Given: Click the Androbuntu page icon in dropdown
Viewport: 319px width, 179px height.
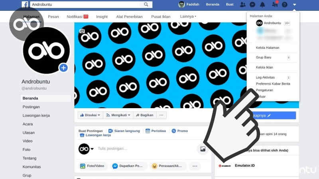Looking at the screenshot, I should point(259,23).
